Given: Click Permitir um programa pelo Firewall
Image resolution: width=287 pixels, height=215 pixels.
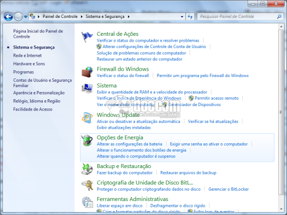Looking at the screenshot, I should [203, 76].
